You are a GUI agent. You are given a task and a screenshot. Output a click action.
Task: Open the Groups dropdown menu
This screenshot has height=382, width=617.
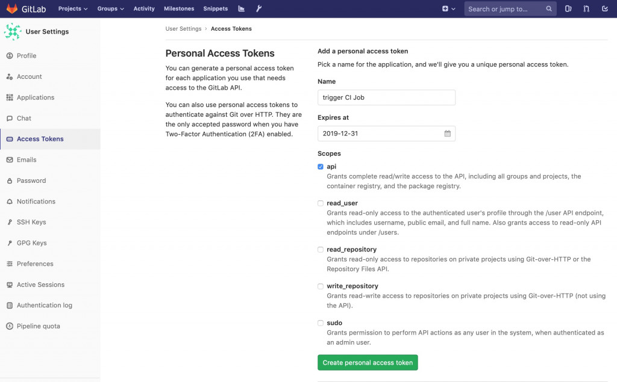click(x=111, y=9)
